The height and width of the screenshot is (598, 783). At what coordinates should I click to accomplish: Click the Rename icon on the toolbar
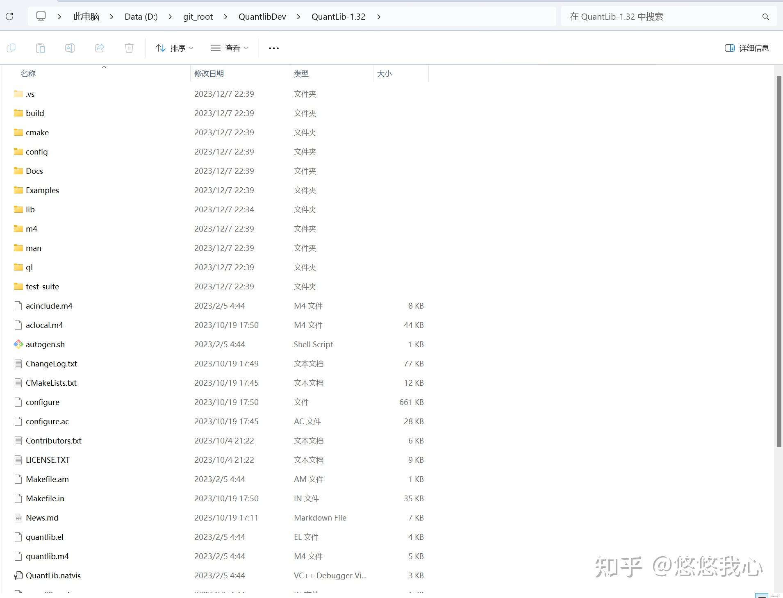click(x=70, y=48)
